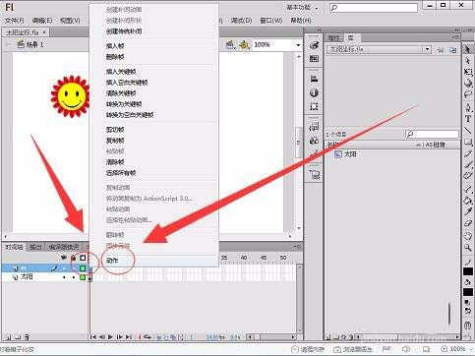475x356 pixels.
Task: Click New Layer icon below layers
Action: [x=8, y=337]
